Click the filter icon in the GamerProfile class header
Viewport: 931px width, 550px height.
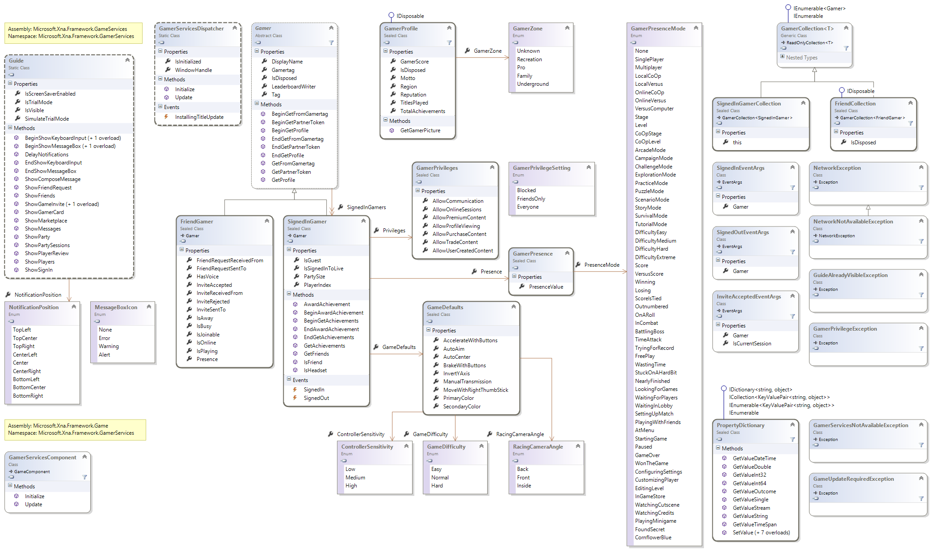[x=449, y=43]
